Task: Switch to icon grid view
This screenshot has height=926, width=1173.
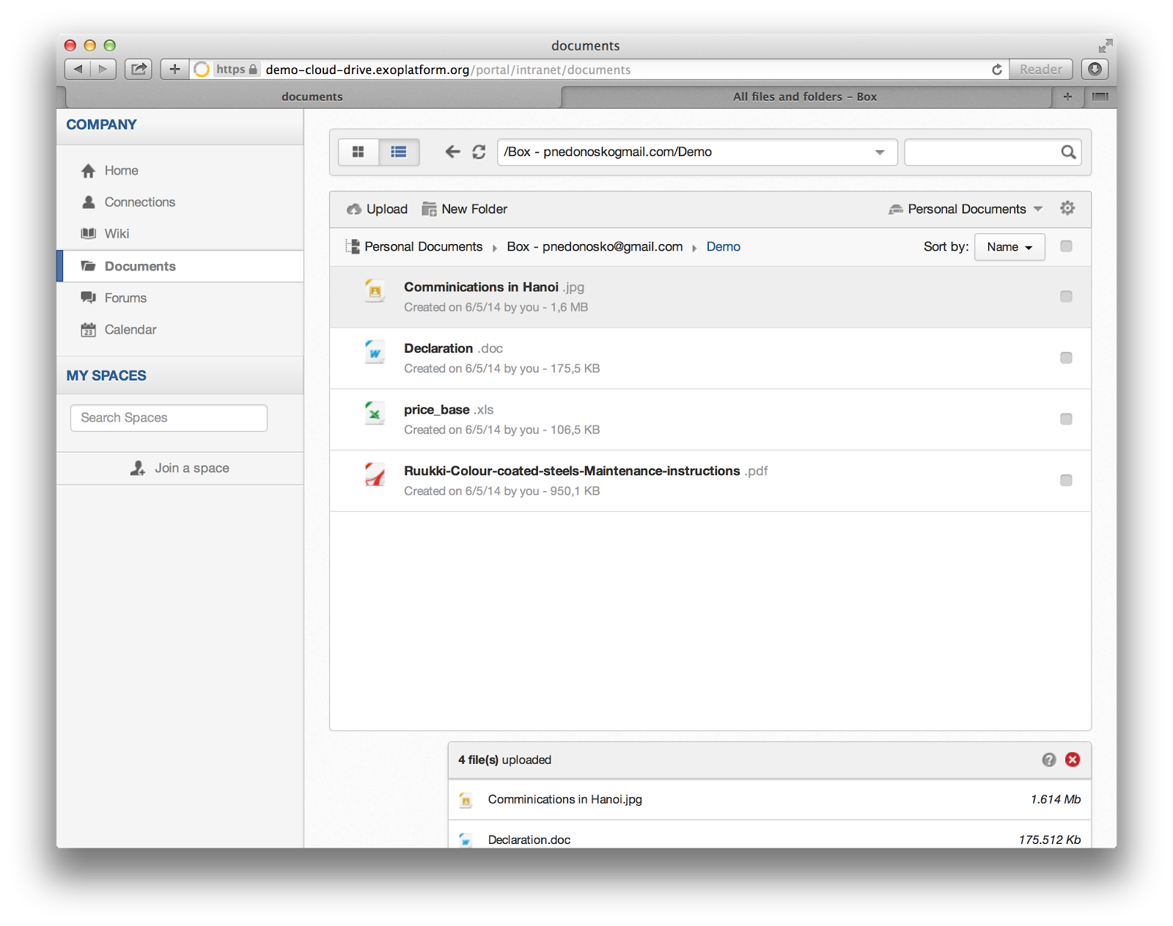Action: (x=358, y=152)
